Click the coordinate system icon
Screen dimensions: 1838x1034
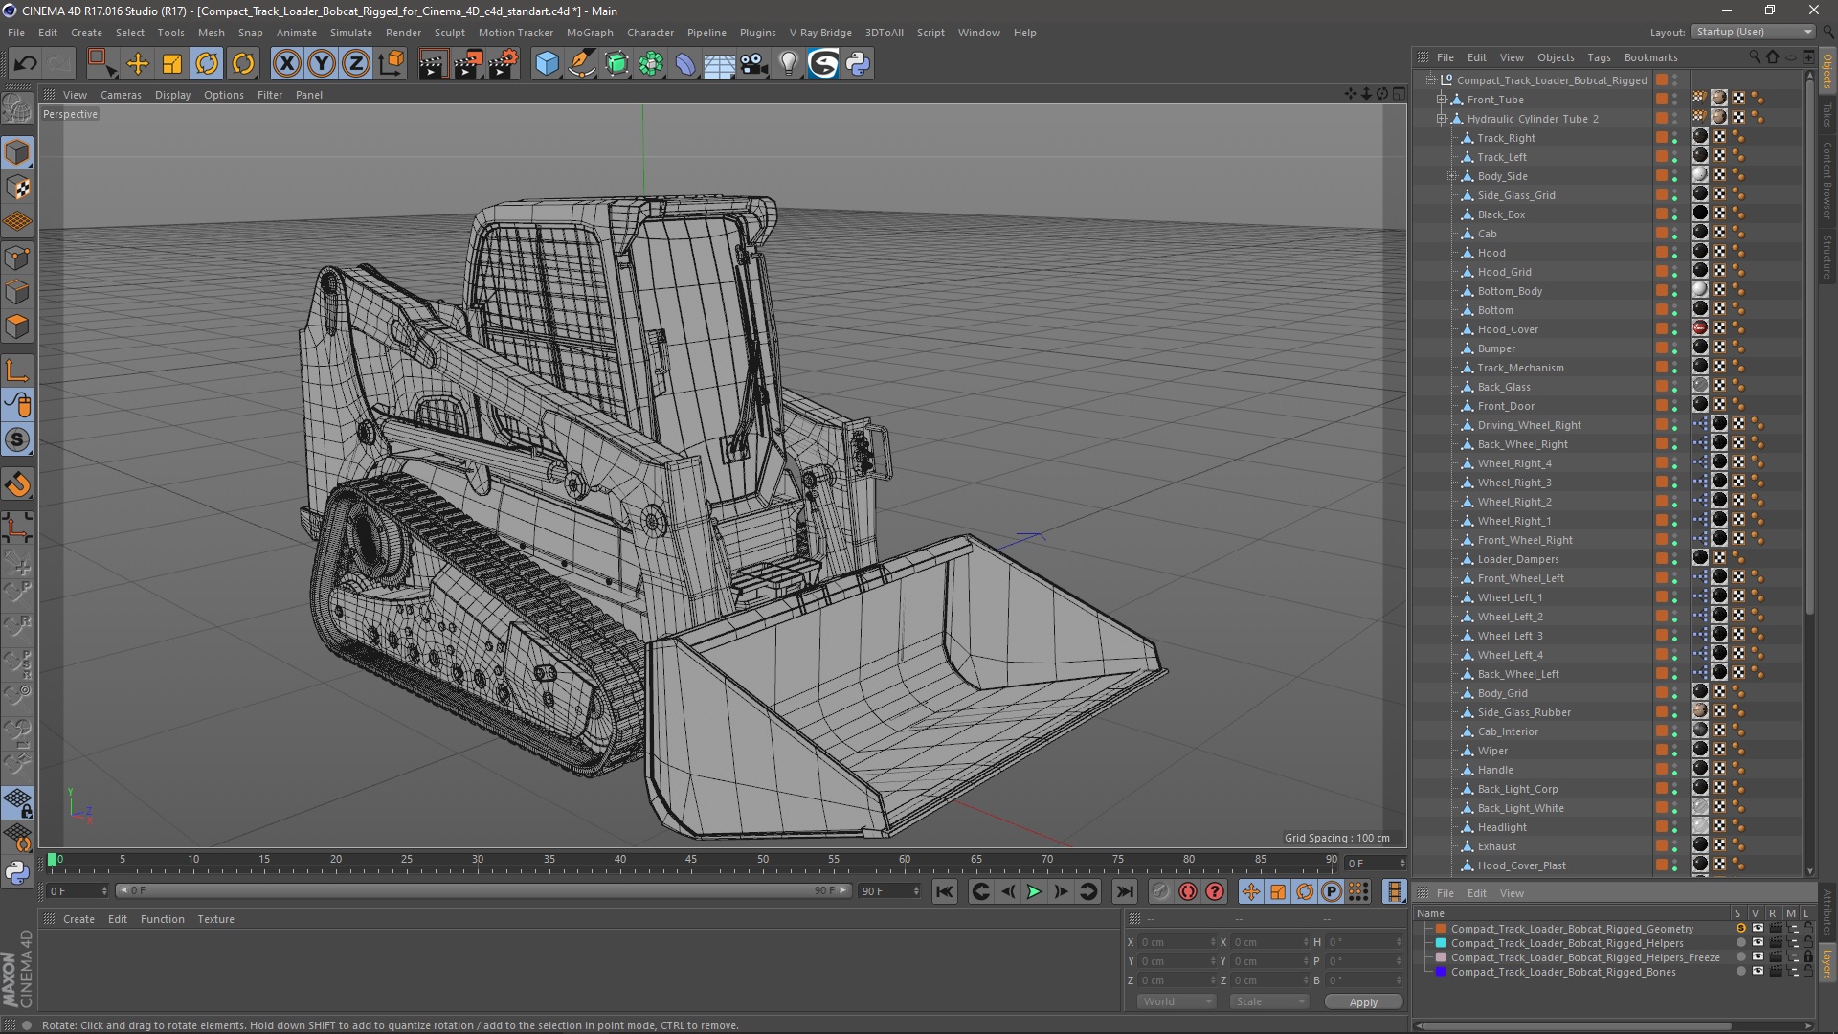(x=391, y=64)
